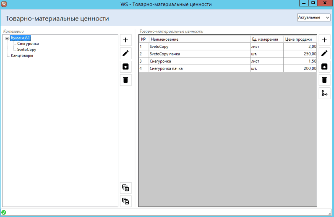Add a new item to the goods table
Viewport: 334px width, 217px height.
click(324, 40)
